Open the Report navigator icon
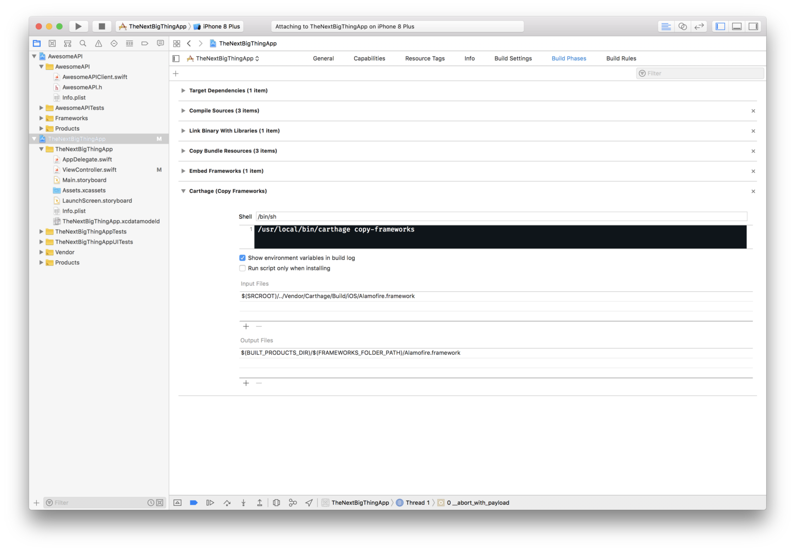 point(160,43)
